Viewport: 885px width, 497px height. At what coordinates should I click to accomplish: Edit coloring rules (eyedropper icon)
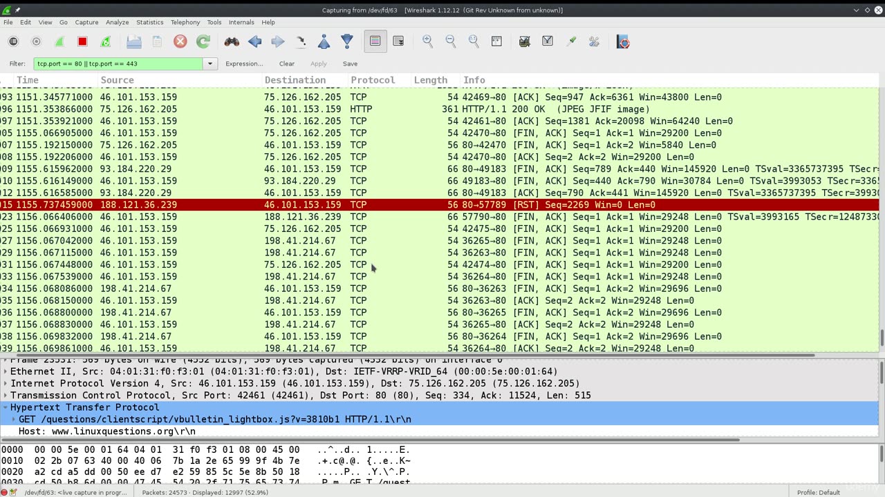click(x=571, y=41)
